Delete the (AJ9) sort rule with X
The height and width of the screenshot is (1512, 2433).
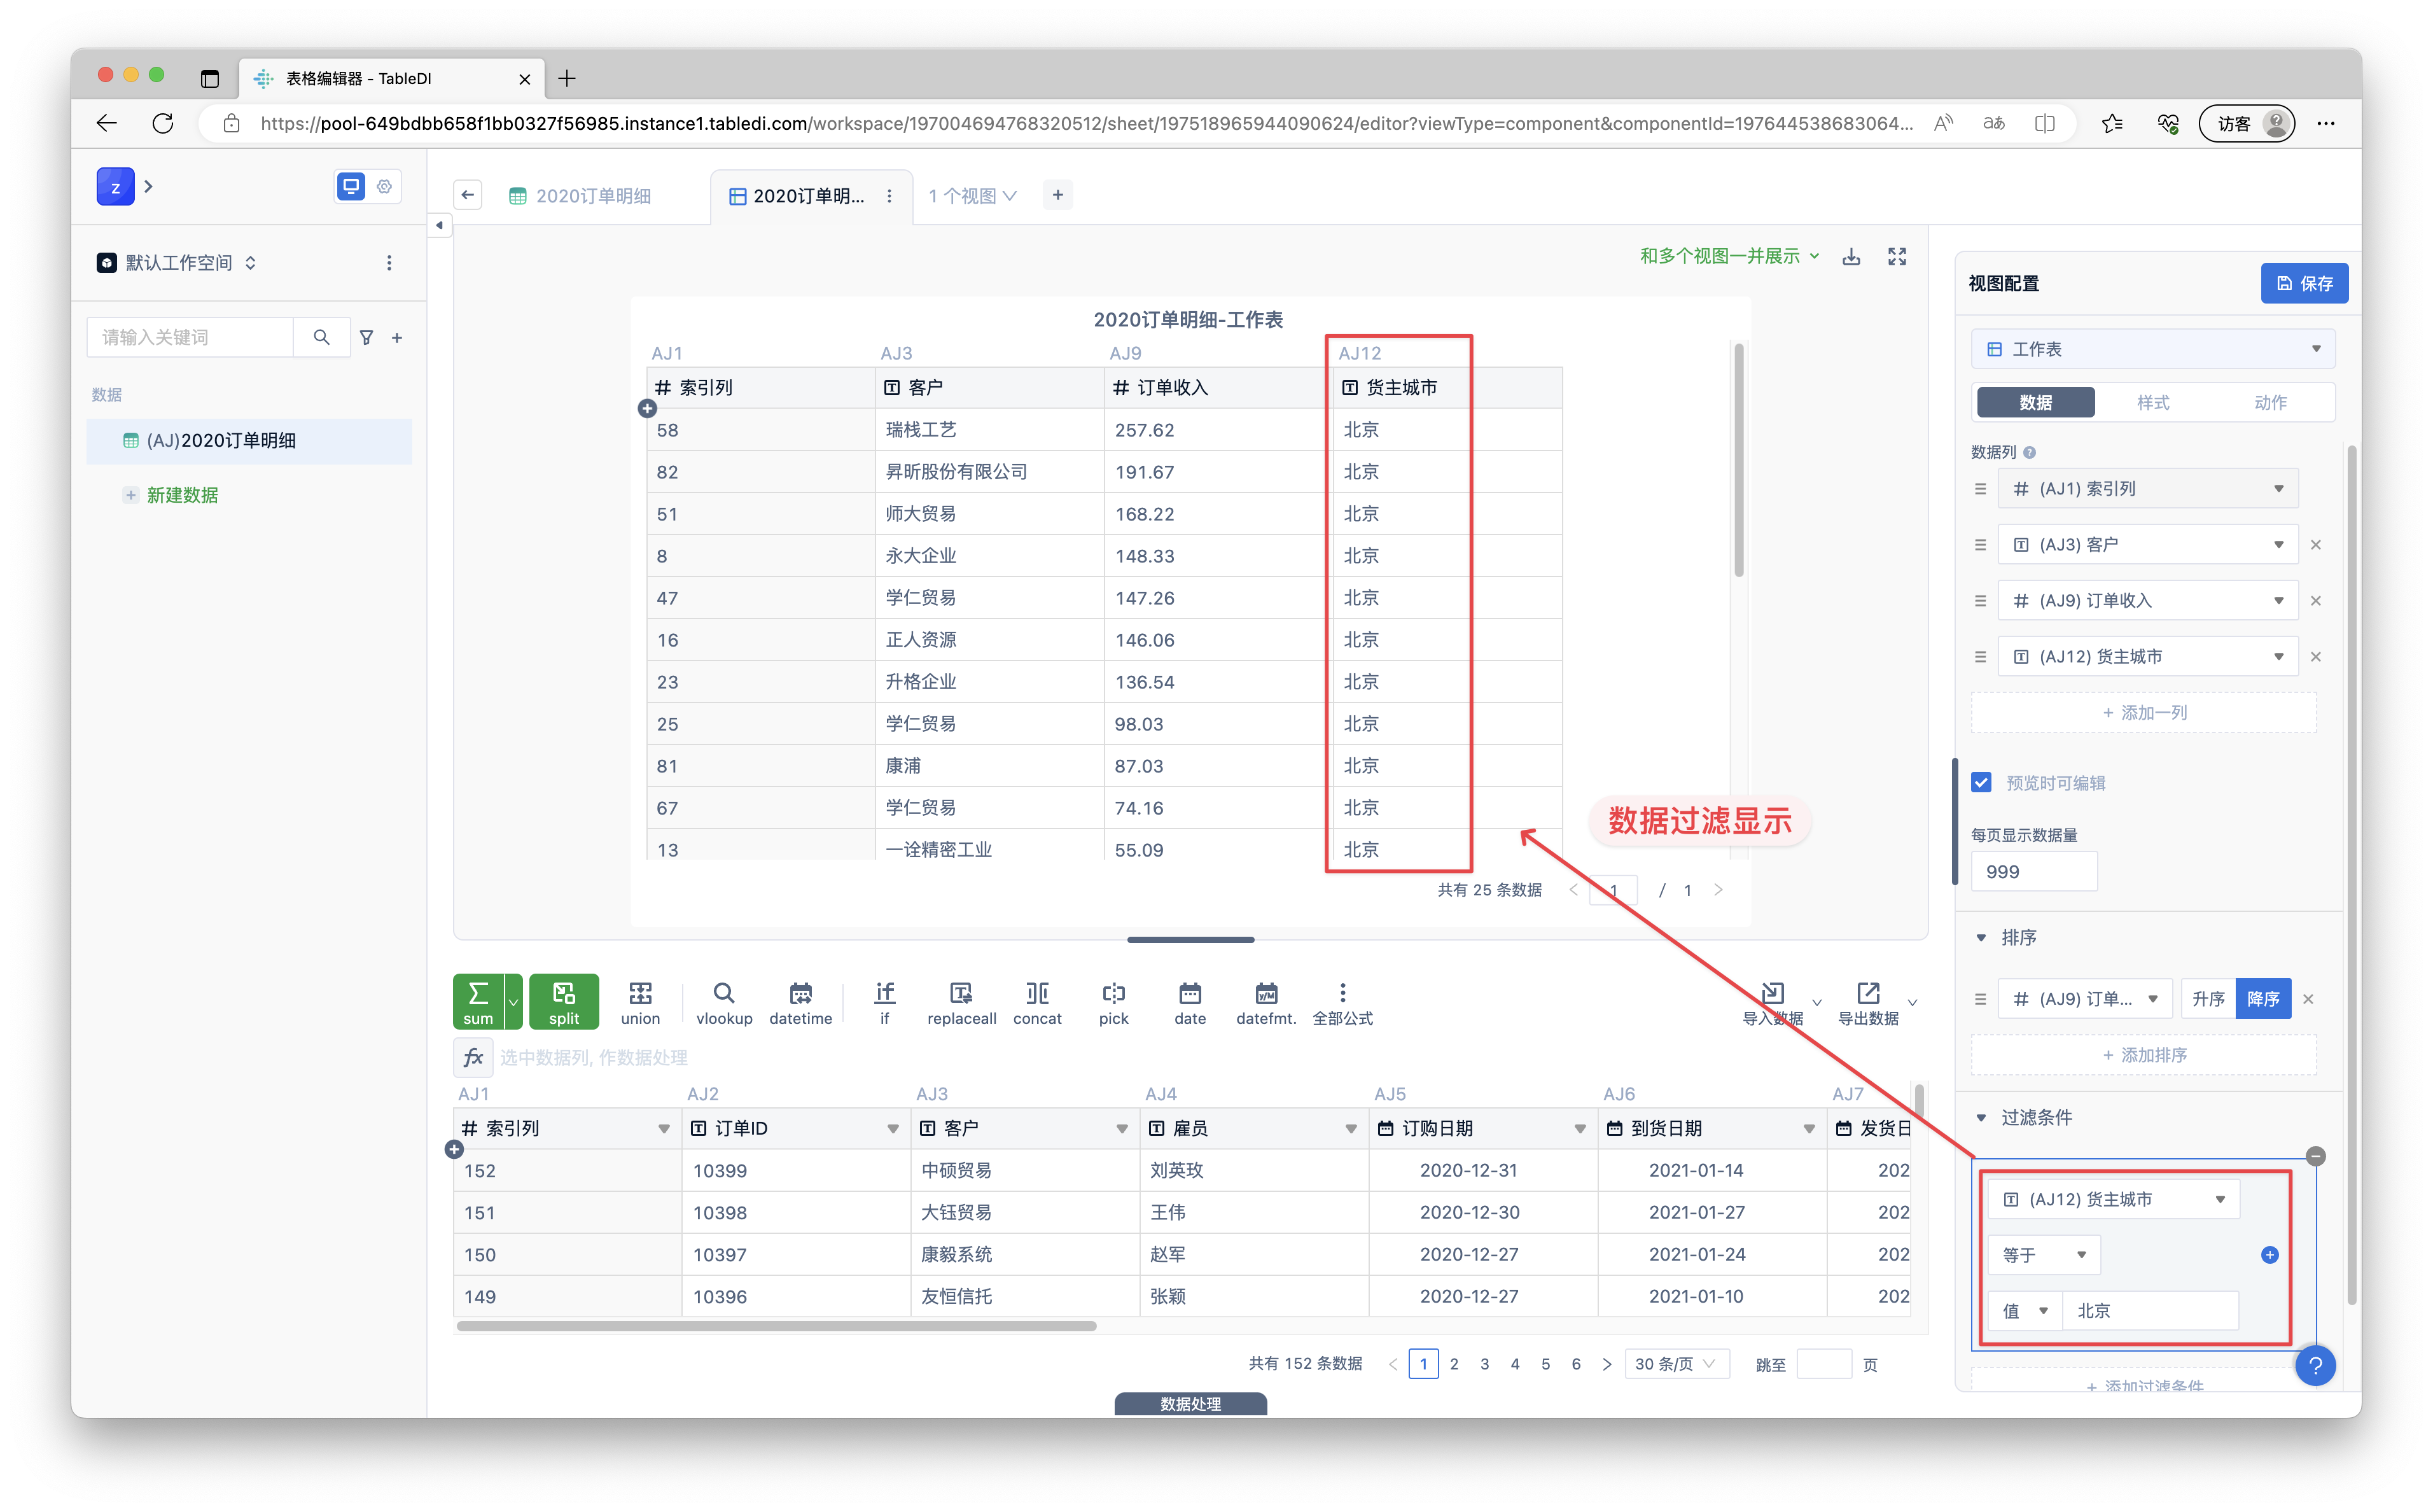click(2308, 999)
